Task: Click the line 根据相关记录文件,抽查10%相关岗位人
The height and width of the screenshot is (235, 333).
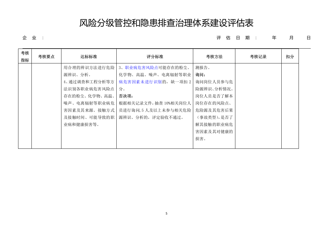Action: point(155,103)
